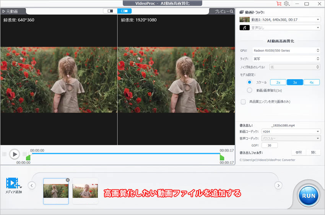The width and height of the screenshot is (325, 215).
Task: Choose 4x scale
Action: pyautogui.click(x=312, y=82)
